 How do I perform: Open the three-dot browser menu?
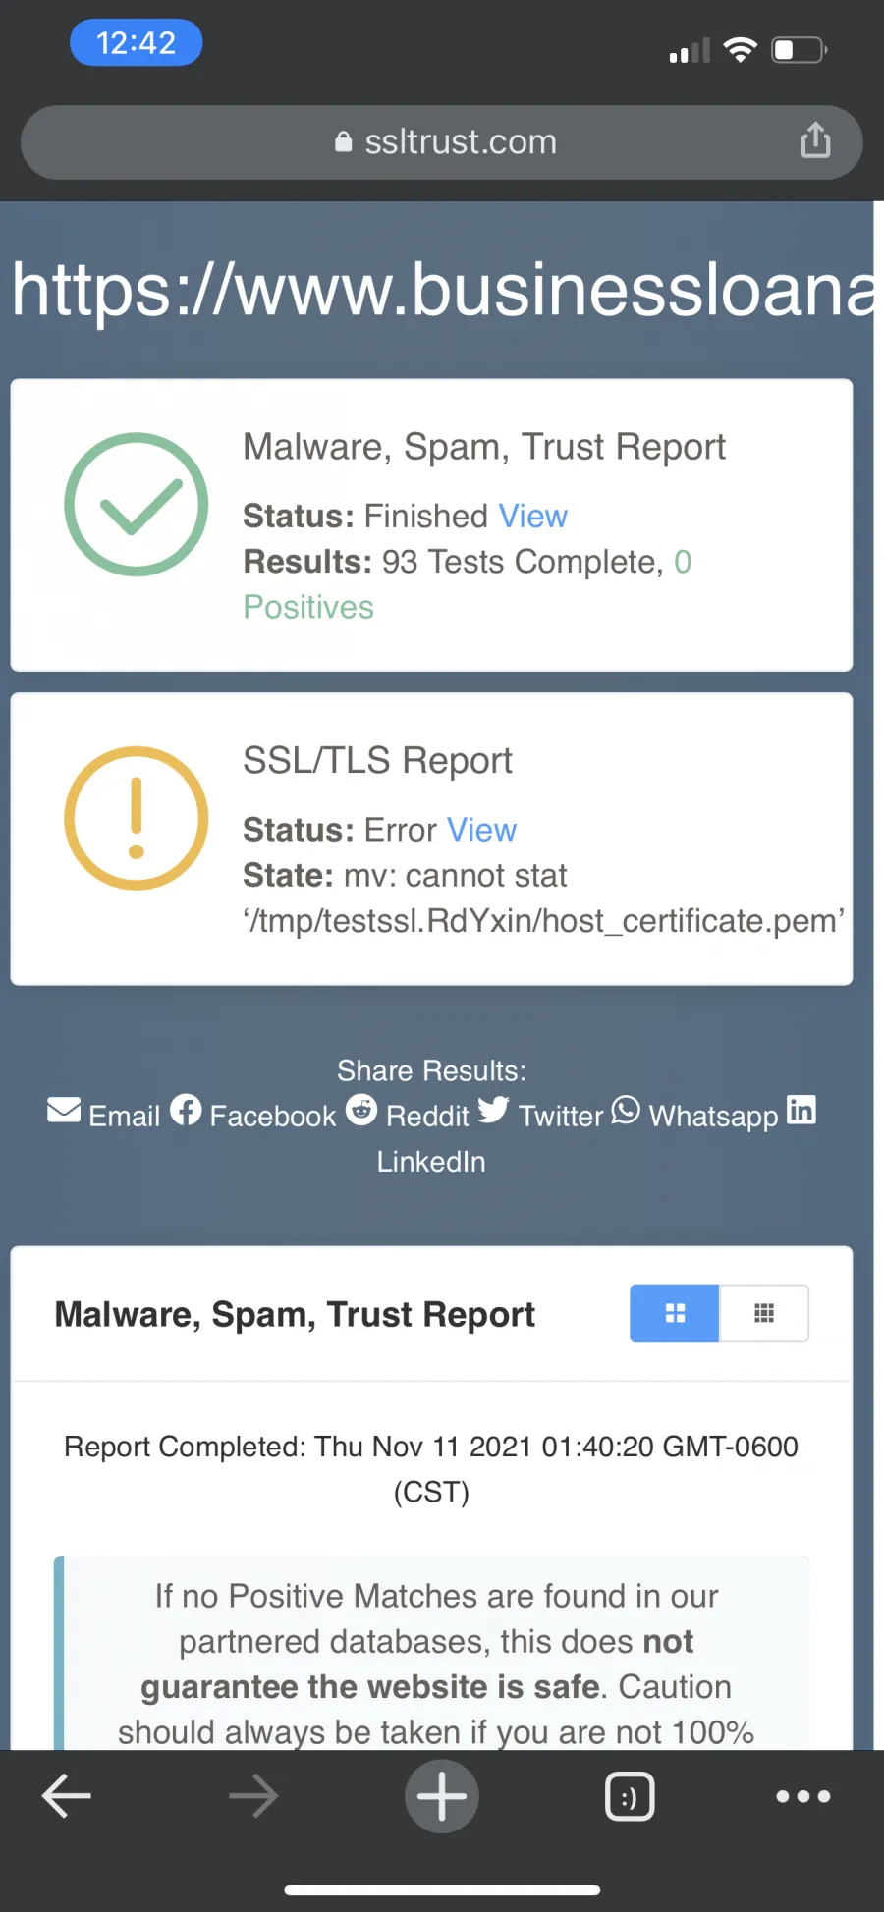(x=802, y=1796)
